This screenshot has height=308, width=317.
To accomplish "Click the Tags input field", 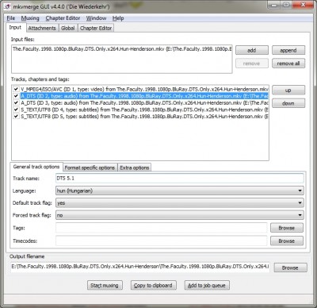I will (x=162, y=228).
